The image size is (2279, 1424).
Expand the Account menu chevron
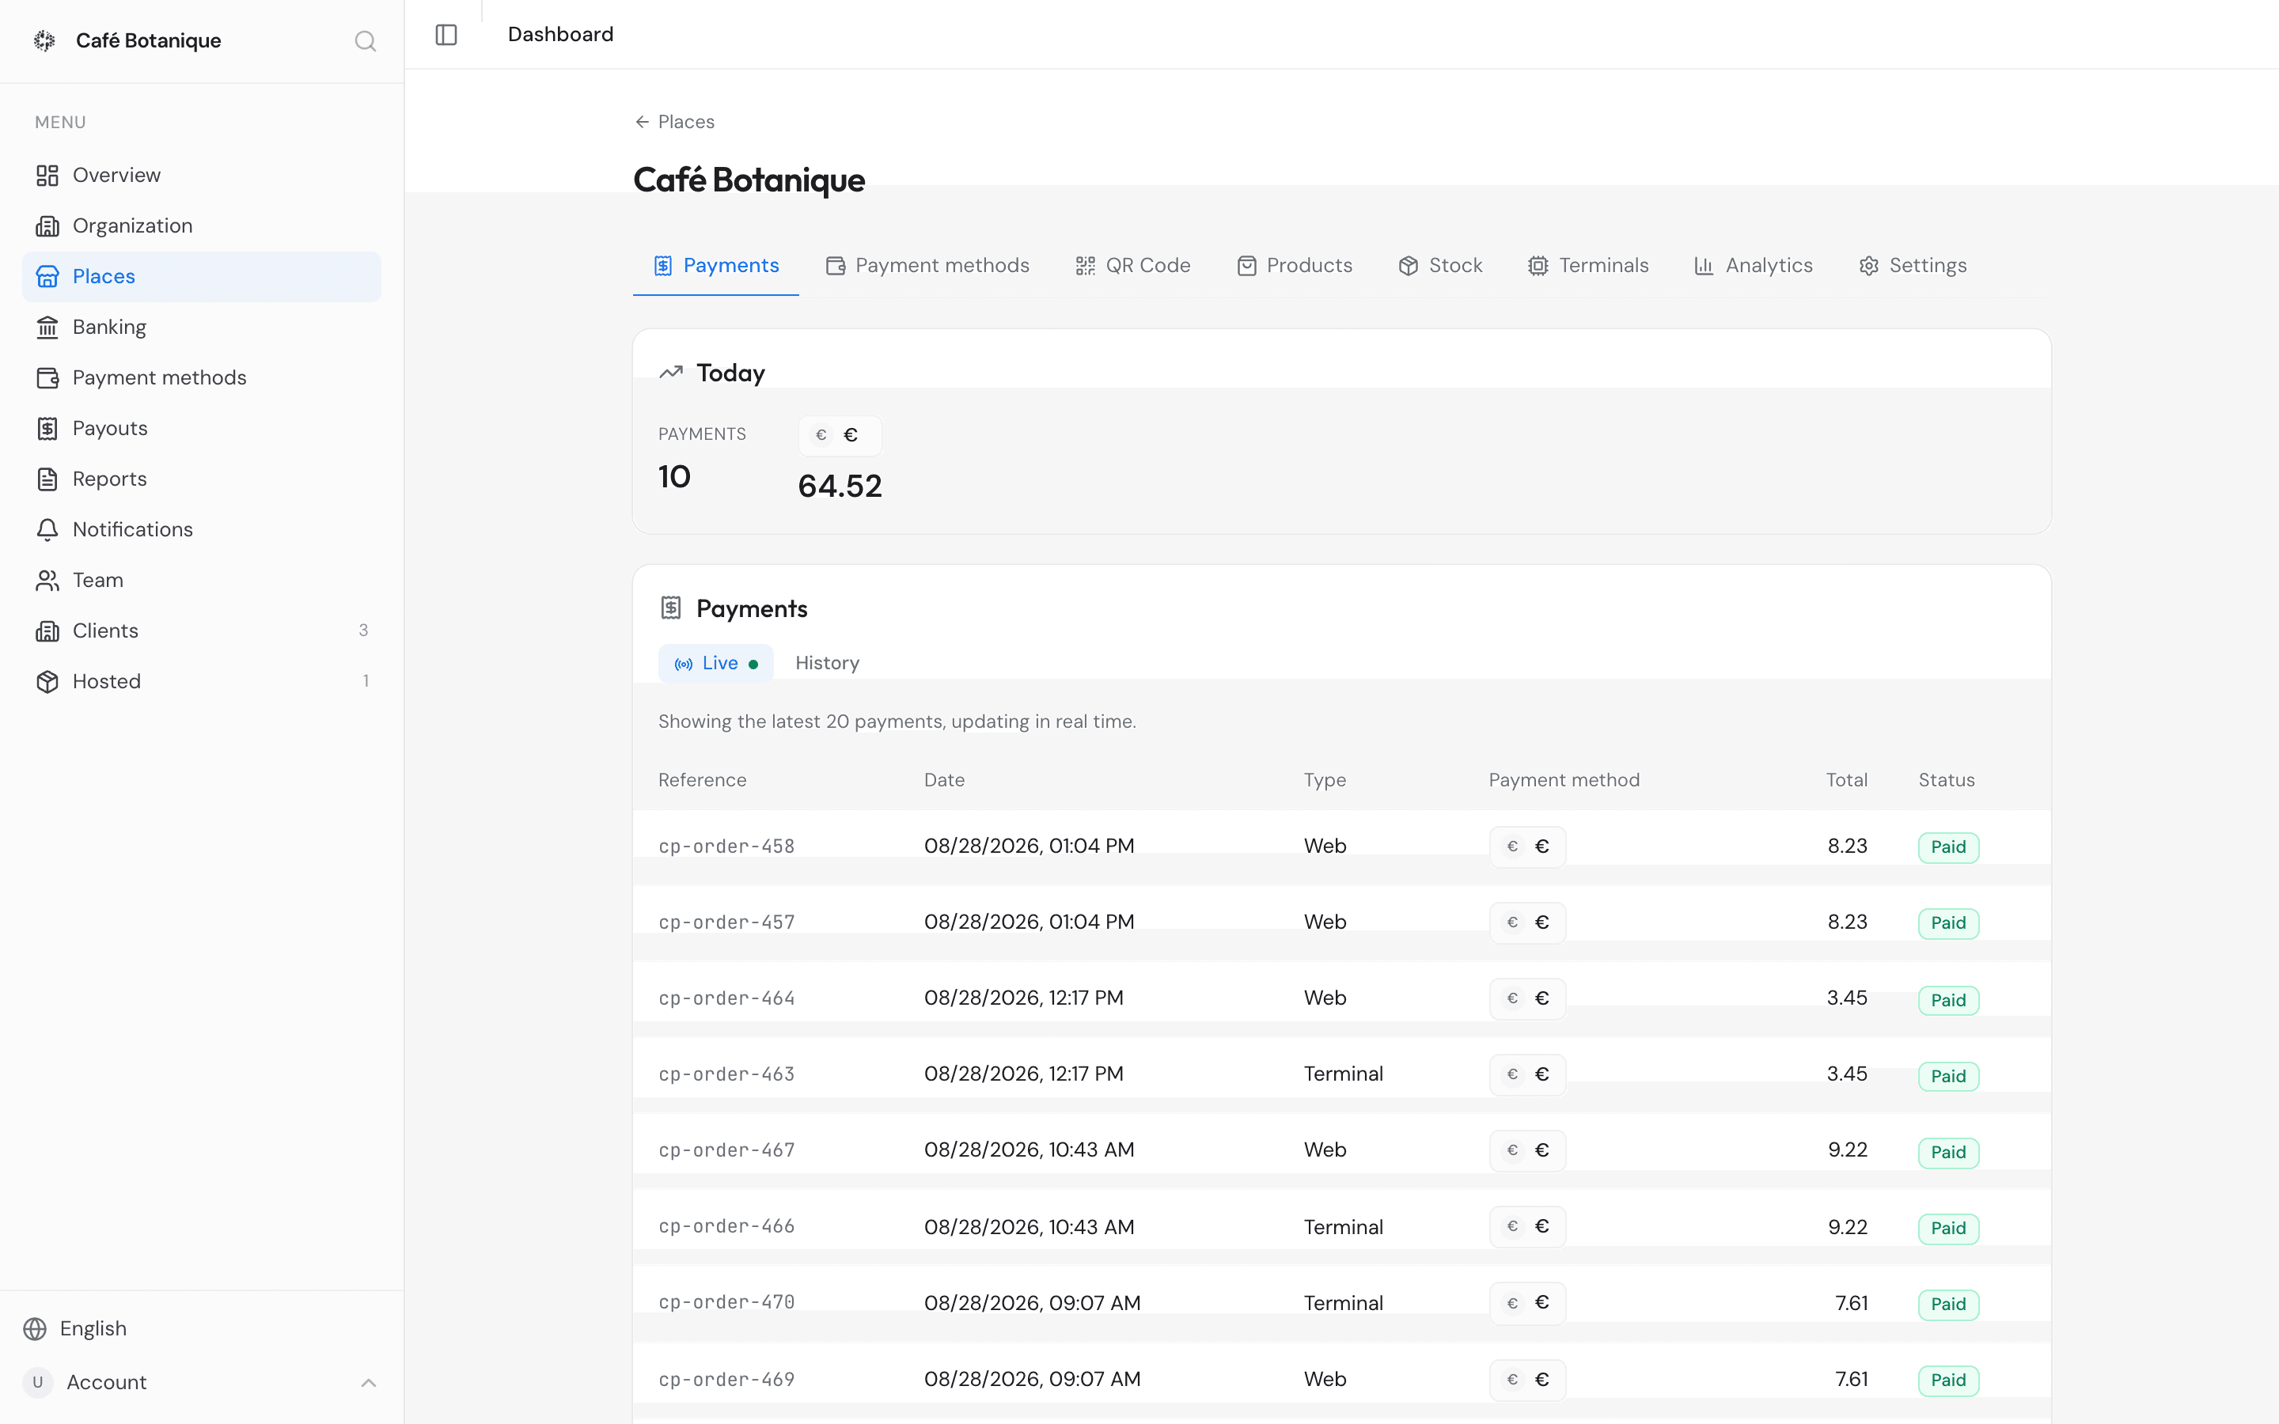[368, 1383]
